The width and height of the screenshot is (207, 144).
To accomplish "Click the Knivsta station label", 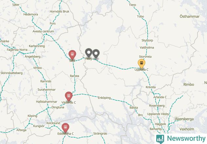I will point(151,87).
